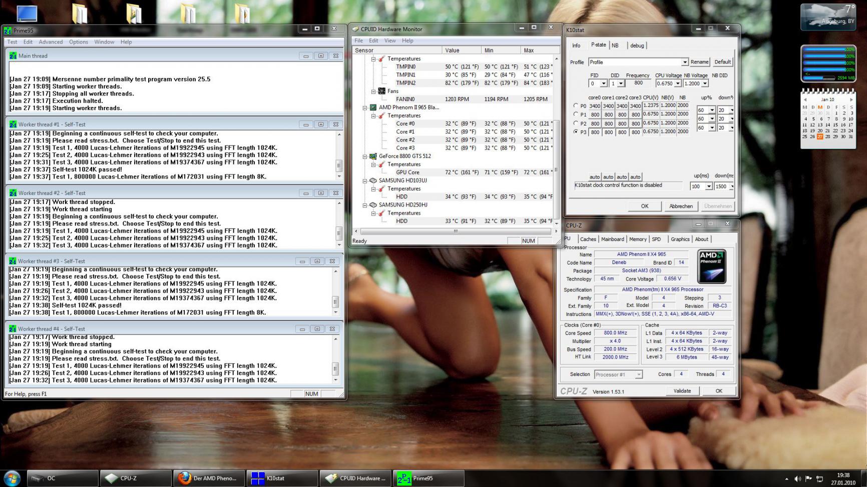867x487 pixels.
Task: Select the SAMSUNG HD103UJ drive icon
Action: coord(373,180)
